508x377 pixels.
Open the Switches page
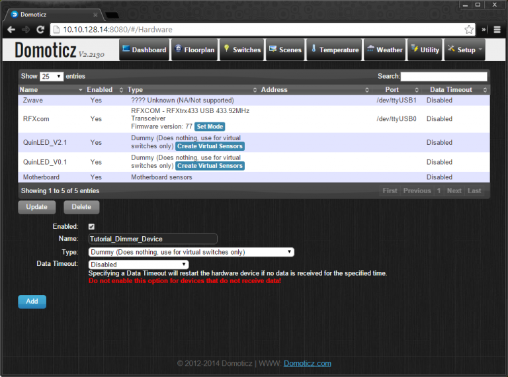[241, 50]
